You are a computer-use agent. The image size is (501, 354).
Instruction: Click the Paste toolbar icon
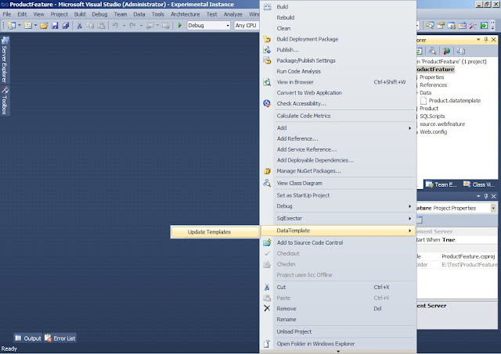point(101,26)
